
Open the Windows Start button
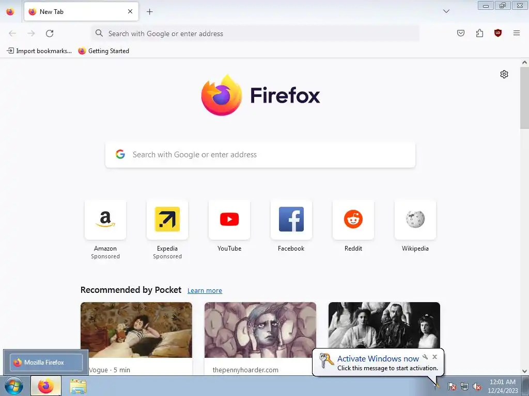[14, 386]
